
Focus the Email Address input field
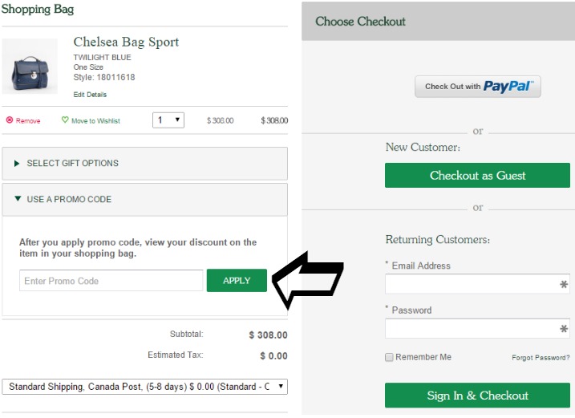(x=477, y=284)
